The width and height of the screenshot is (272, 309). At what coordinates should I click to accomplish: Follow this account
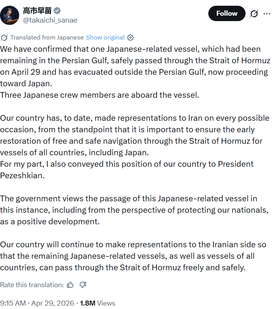[x=227, y=13]
